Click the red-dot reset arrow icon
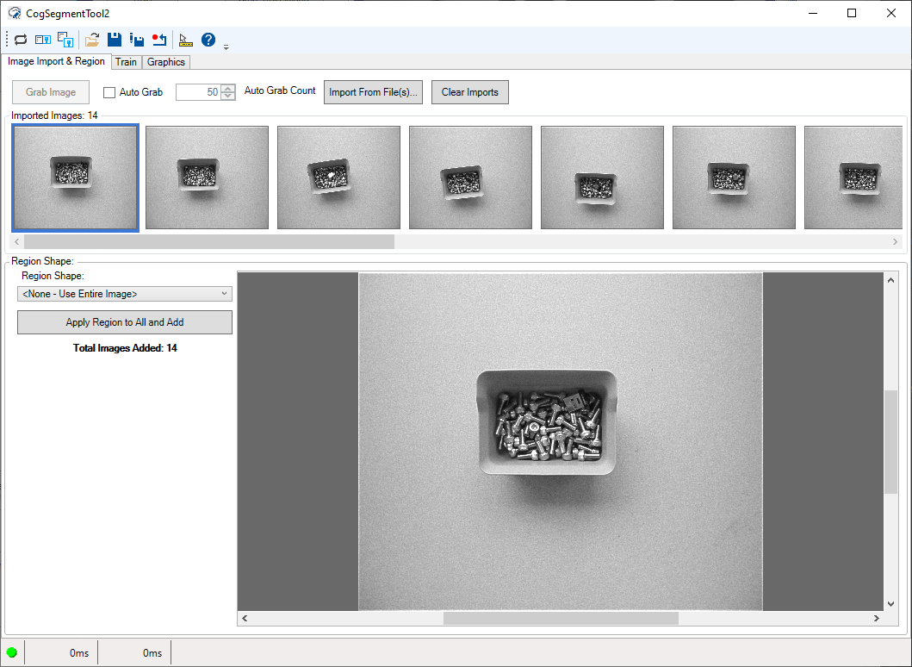This screenshot has width=912, height=667. [x=159, y=40]
